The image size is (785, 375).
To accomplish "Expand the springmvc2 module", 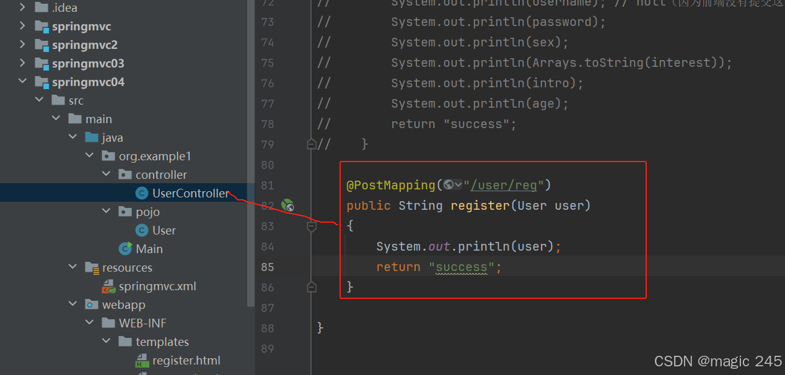I will [x=23, y=45].
